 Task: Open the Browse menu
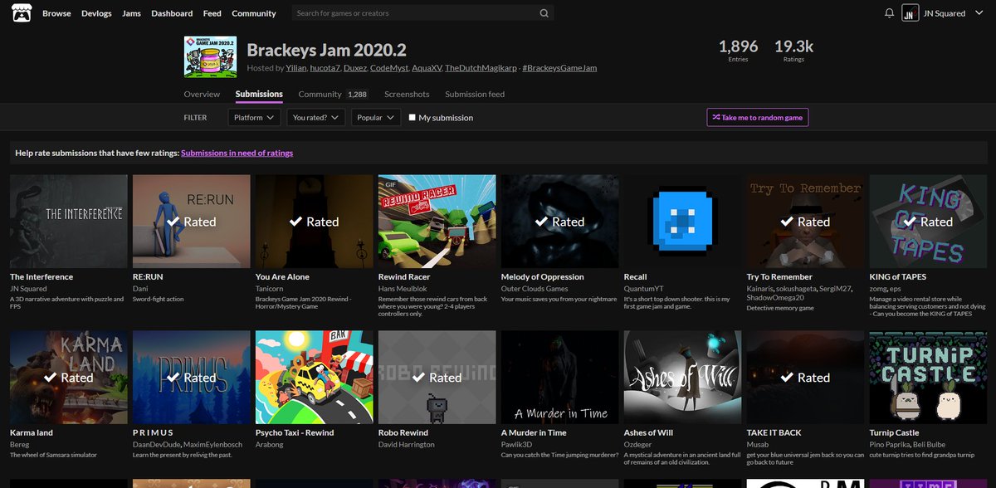[x=56, y=13]
